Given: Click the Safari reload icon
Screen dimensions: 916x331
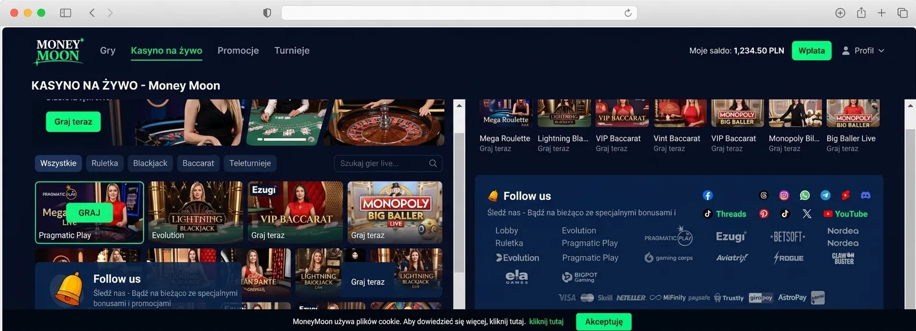Looking at the screenshot, I should click(628, 13).
